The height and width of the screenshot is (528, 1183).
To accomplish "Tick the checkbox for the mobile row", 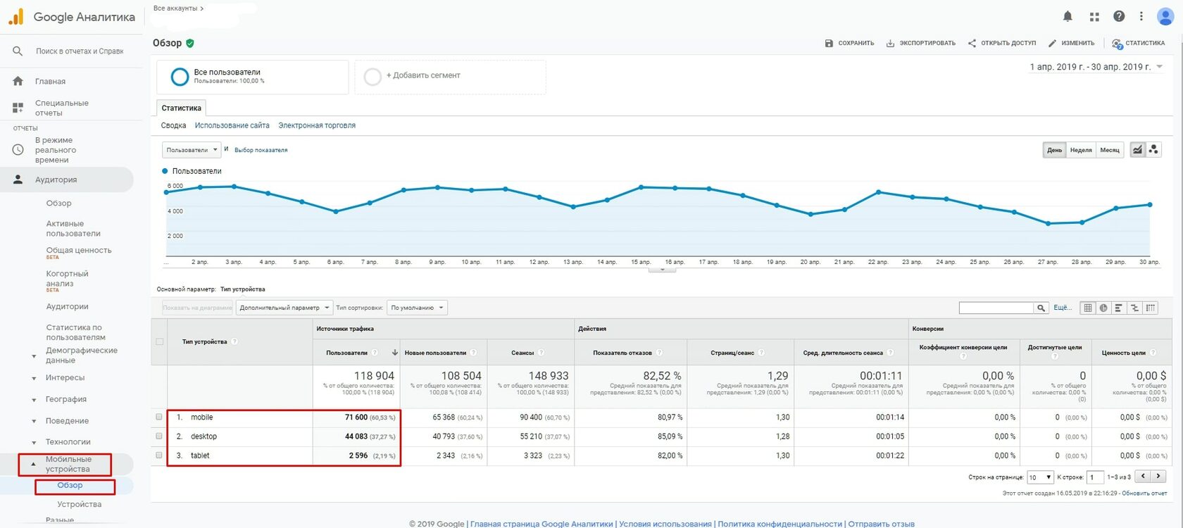I will (159, 417).
